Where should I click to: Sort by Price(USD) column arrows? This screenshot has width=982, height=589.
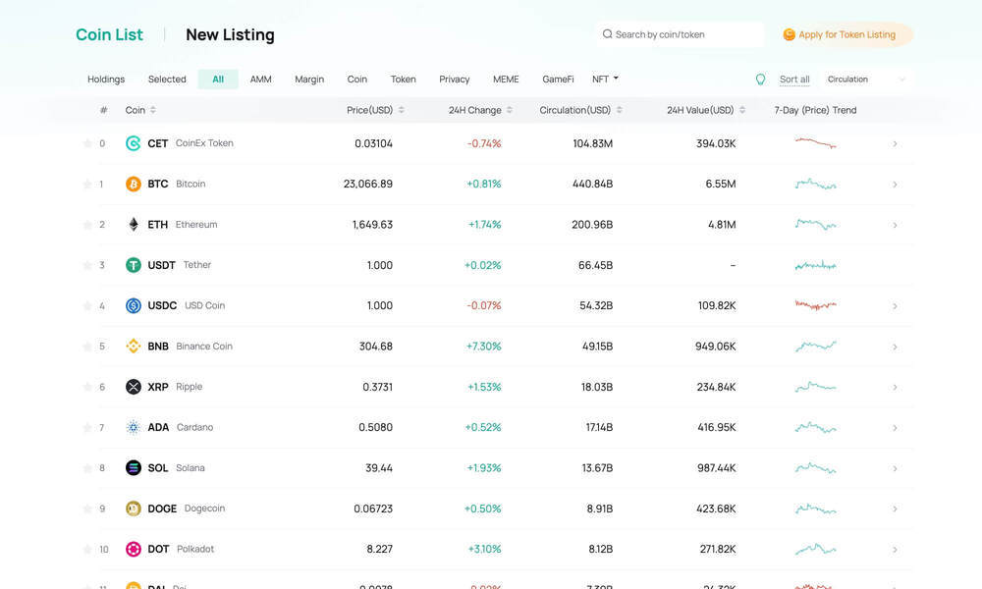(x=401, y=110)
